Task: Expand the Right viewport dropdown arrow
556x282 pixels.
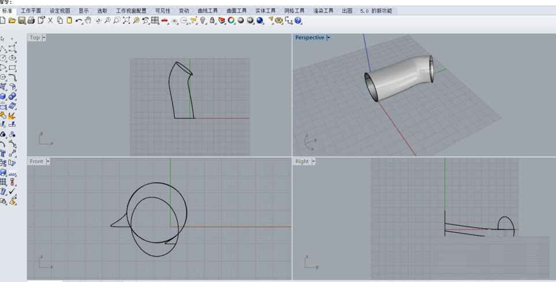Action: tap(314, 161)
